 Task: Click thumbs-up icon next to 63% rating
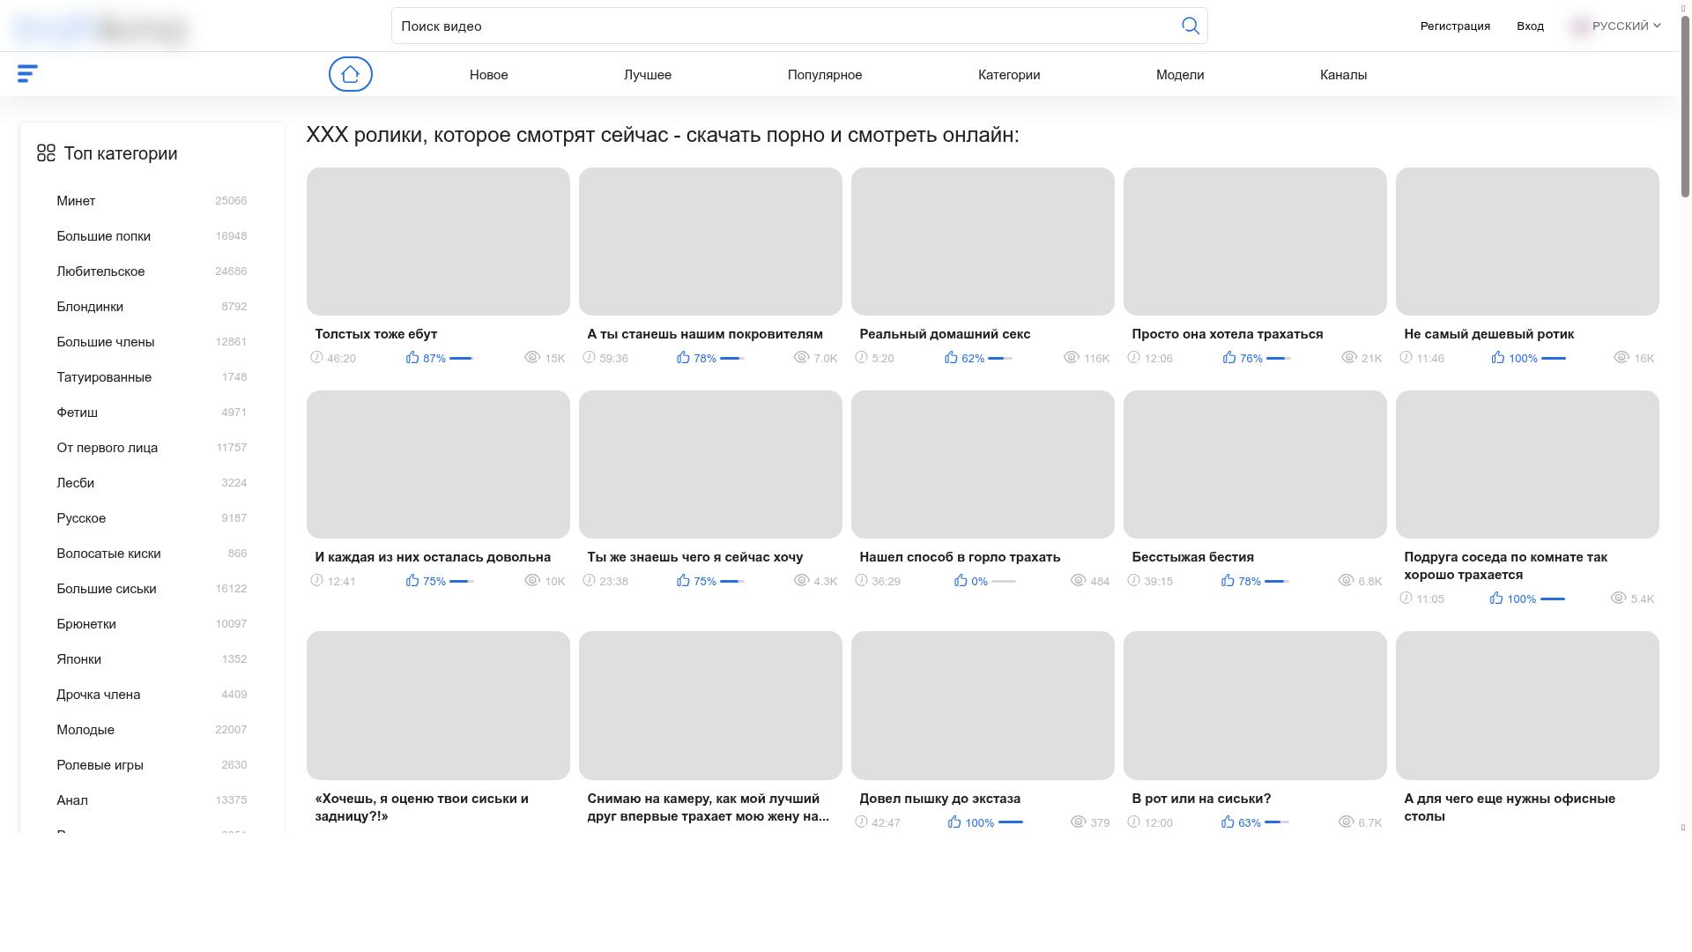click(x=1228, y=822)
